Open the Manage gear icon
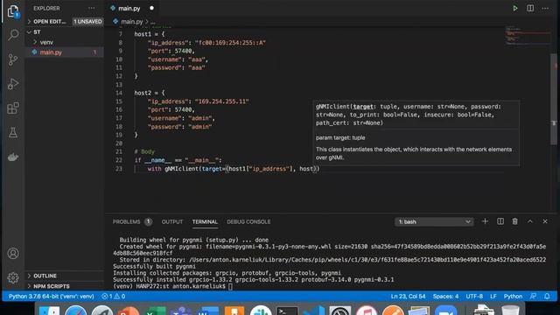The image size is (560, 315). coord(13,277)
